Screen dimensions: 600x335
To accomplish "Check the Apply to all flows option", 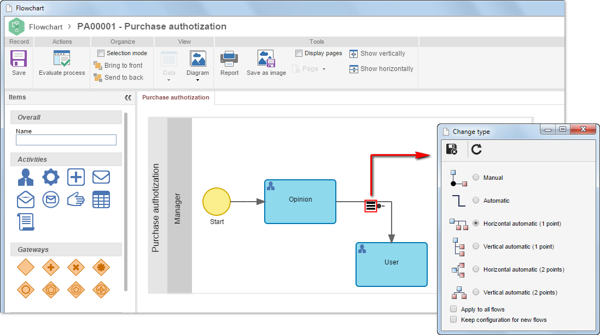I will (x=453, y=309).
